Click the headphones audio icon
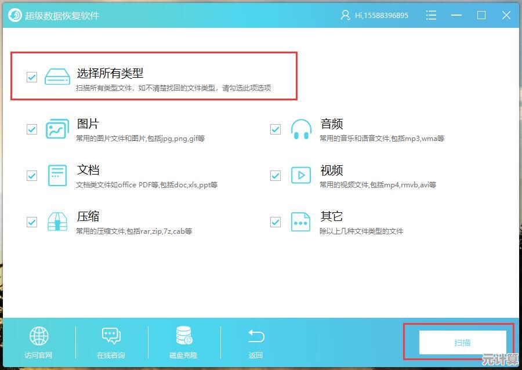 tap(301, 129)
